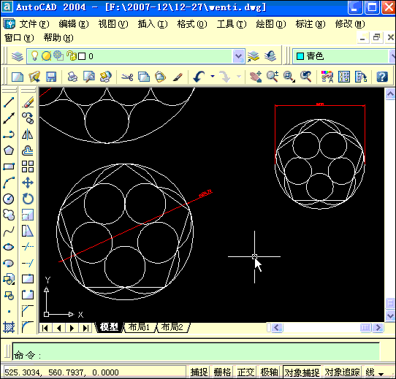This screenshot has height=379, width=396.
Task: Open the 编辑(E) menu
Action: (x=74, y=24)
